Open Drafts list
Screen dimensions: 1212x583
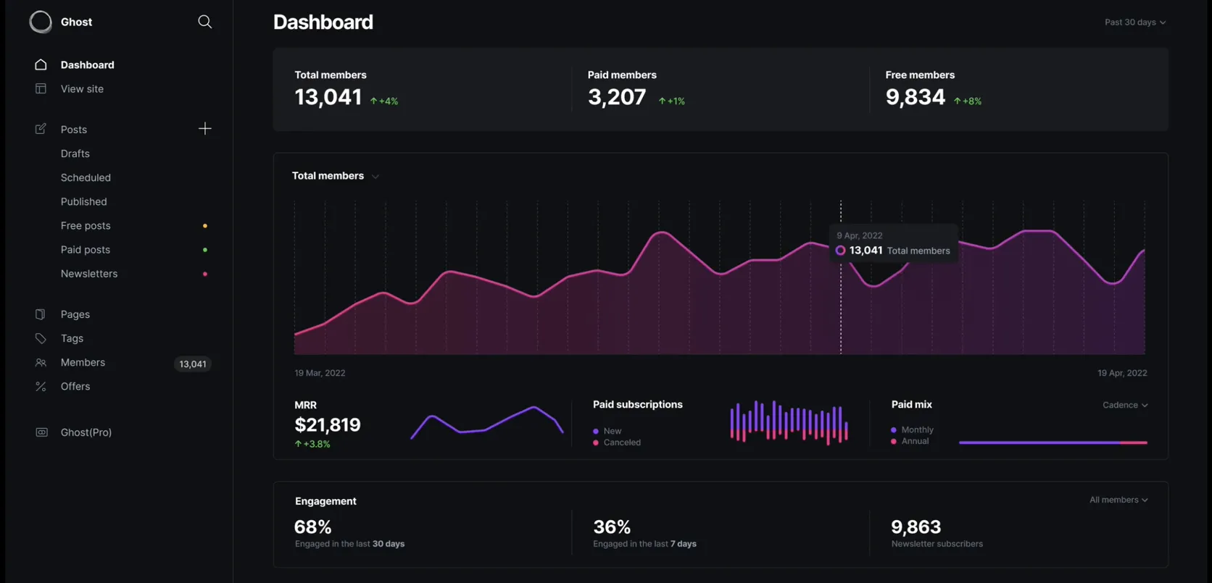75,154
